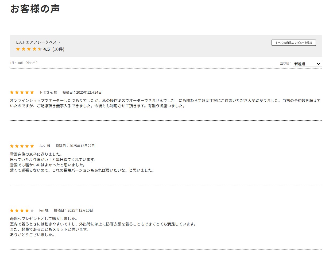
Task: Click the first star of km's review
Action: coord(12,210)
